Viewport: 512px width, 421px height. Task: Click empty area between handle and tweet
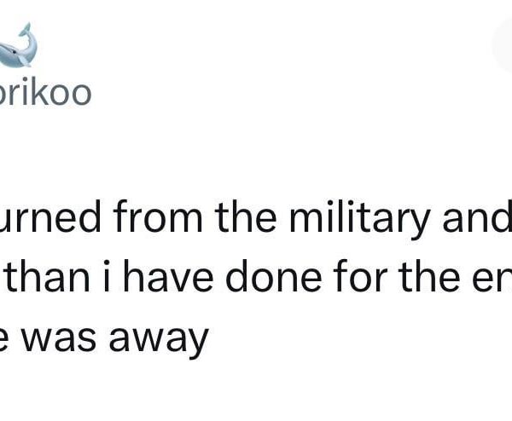[256, 152]
